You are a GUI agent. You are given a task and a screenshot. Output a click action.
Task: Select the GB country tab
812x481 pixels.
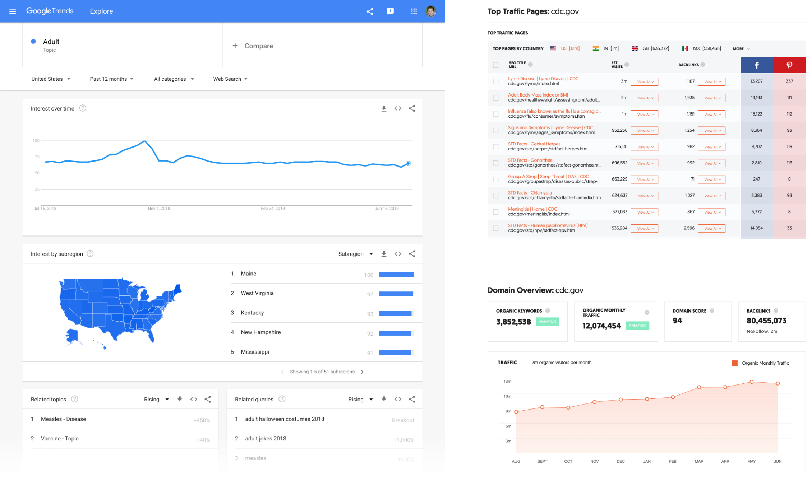[650, 48]
